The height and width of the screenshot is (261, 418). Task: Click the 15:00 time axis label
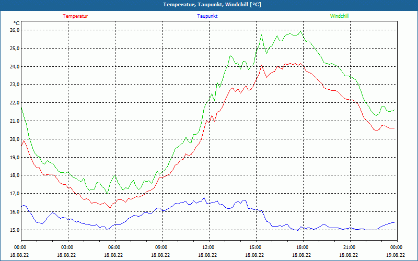[256, 247]
